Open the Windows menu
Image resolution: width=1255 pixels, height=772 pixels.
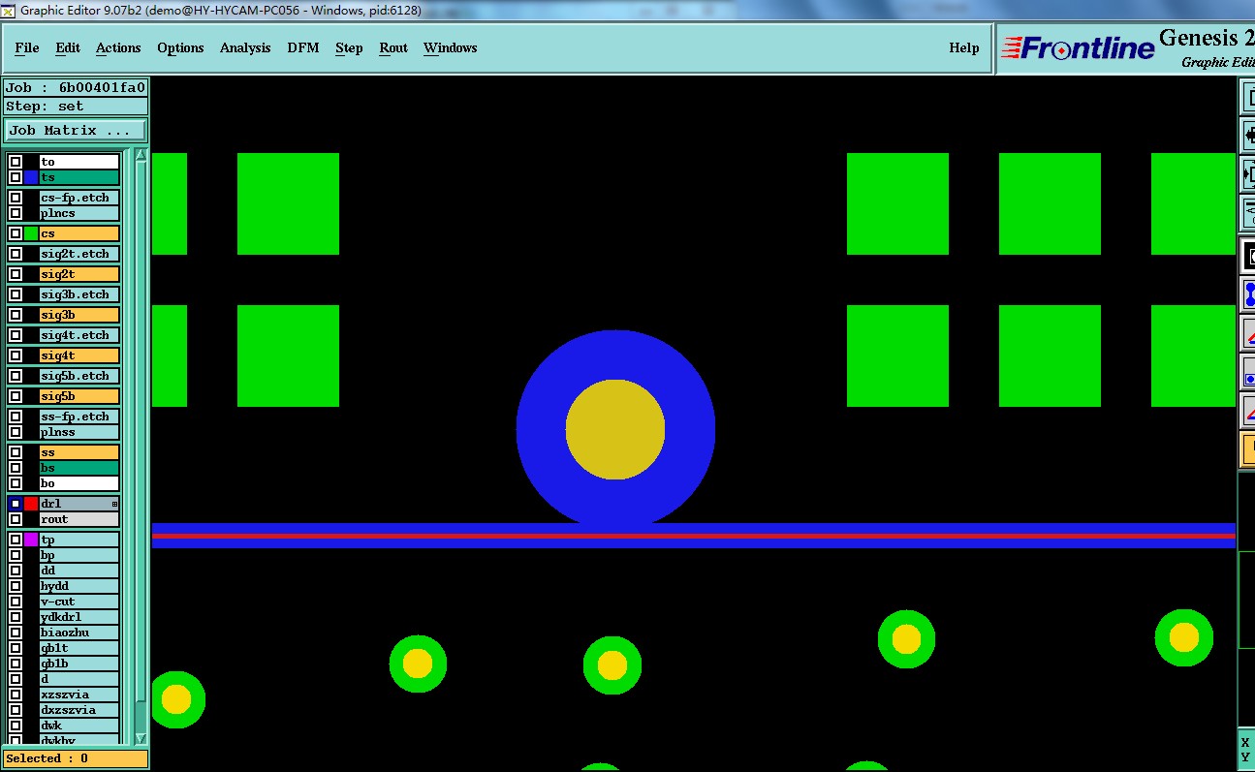tap(451, 47)
